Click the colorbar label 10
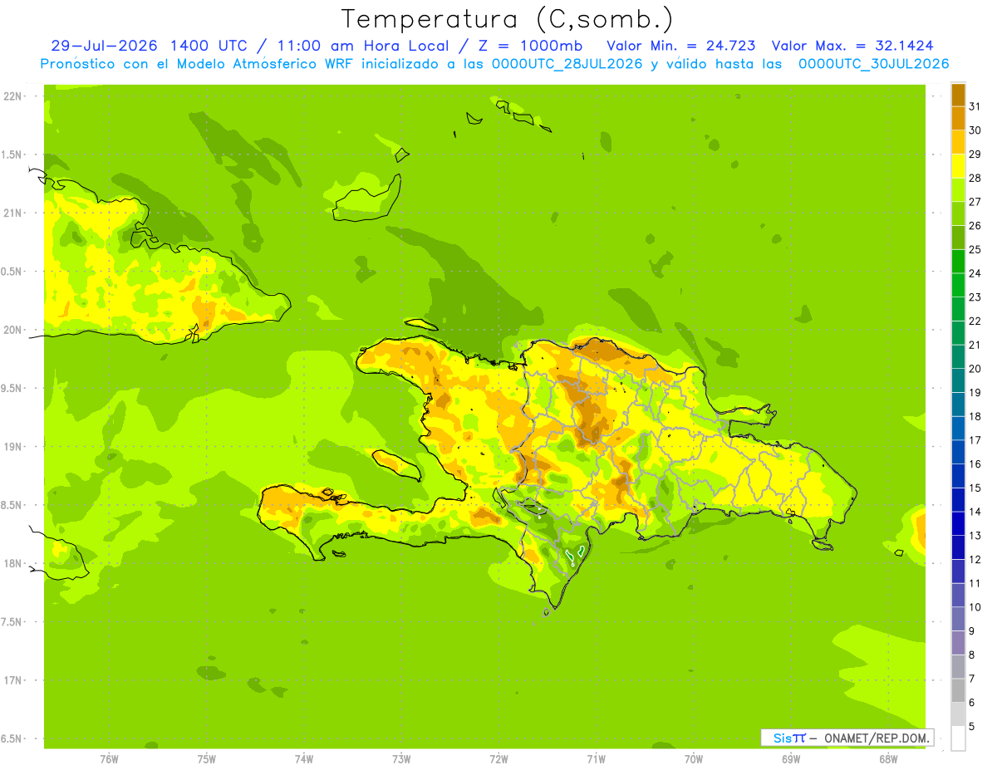The height and width of the screenshot is (770, 997). pos(975,607)
